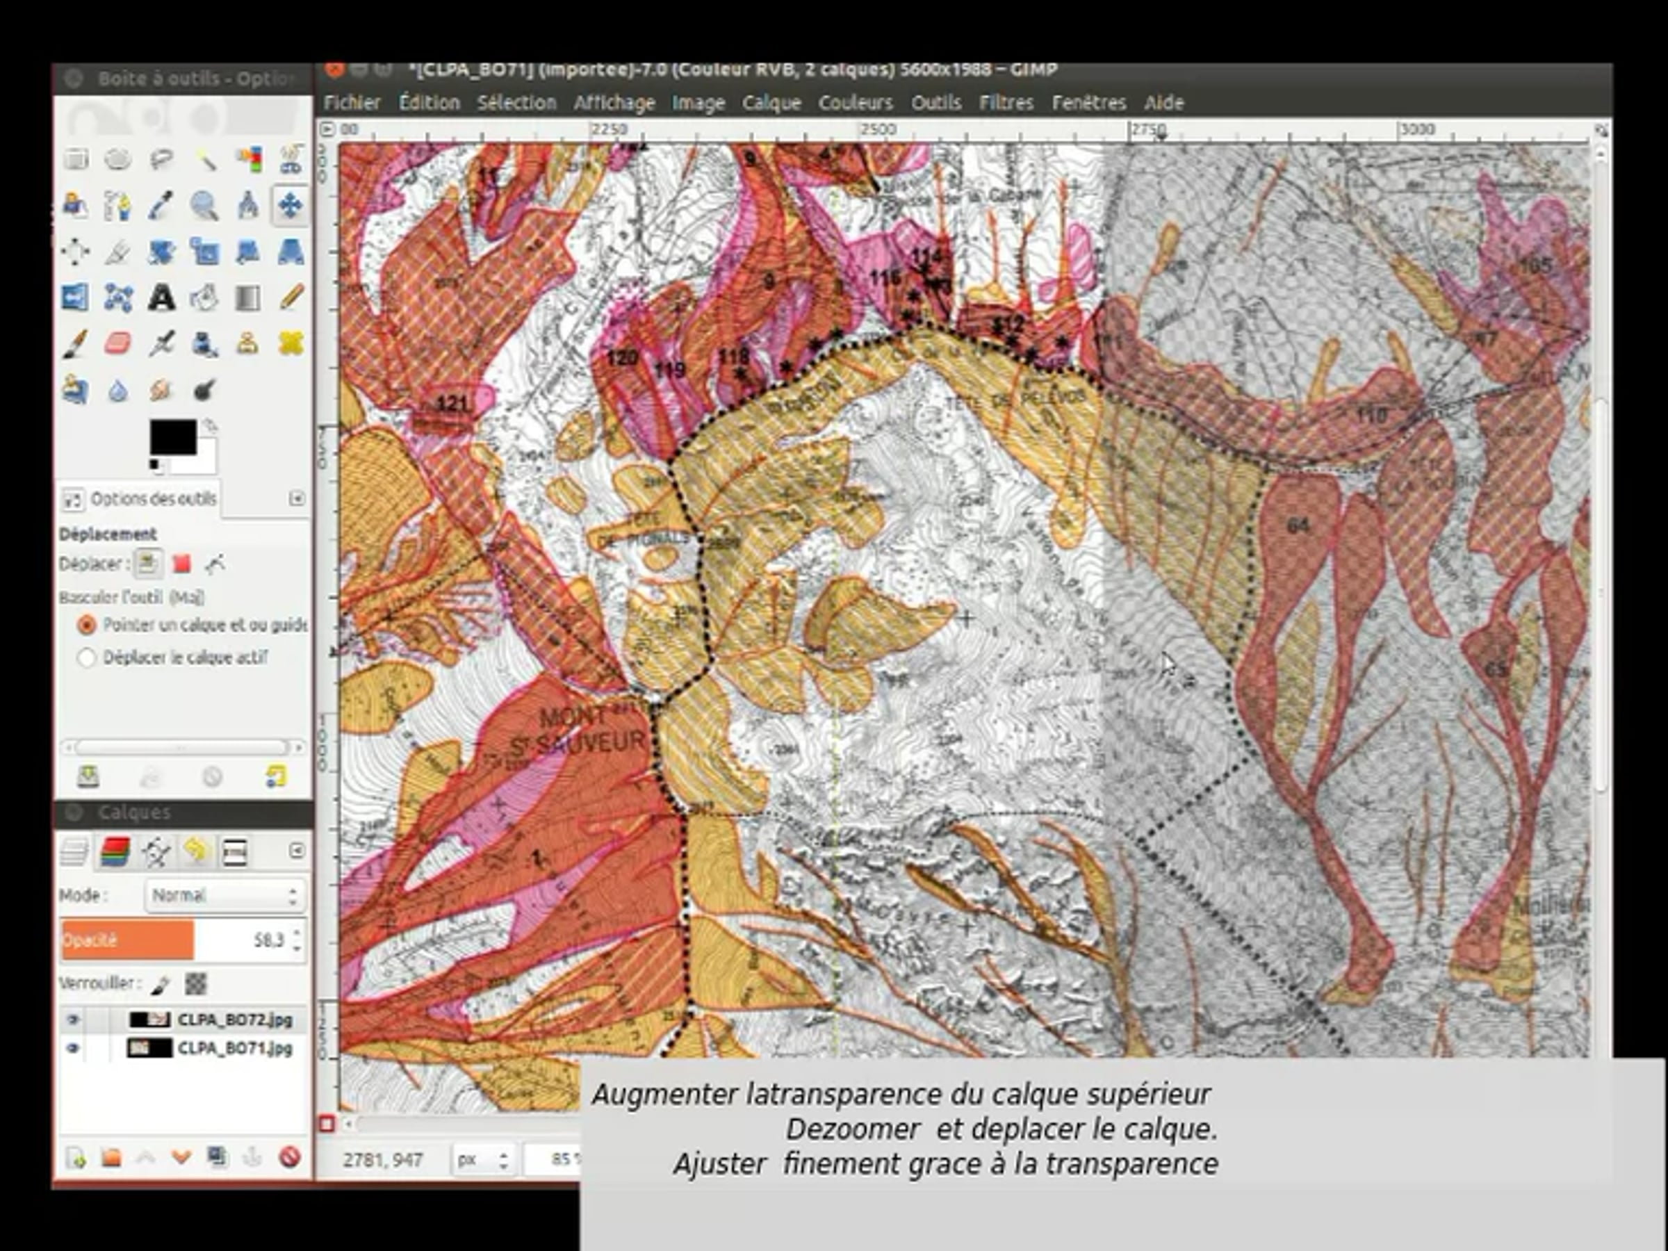Click the black foreground color swatch
This screenshot has width=1668, height=1251.
pos(172,438)
